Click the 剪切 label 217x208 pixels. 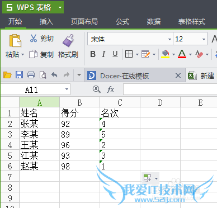tap(47, 39)
